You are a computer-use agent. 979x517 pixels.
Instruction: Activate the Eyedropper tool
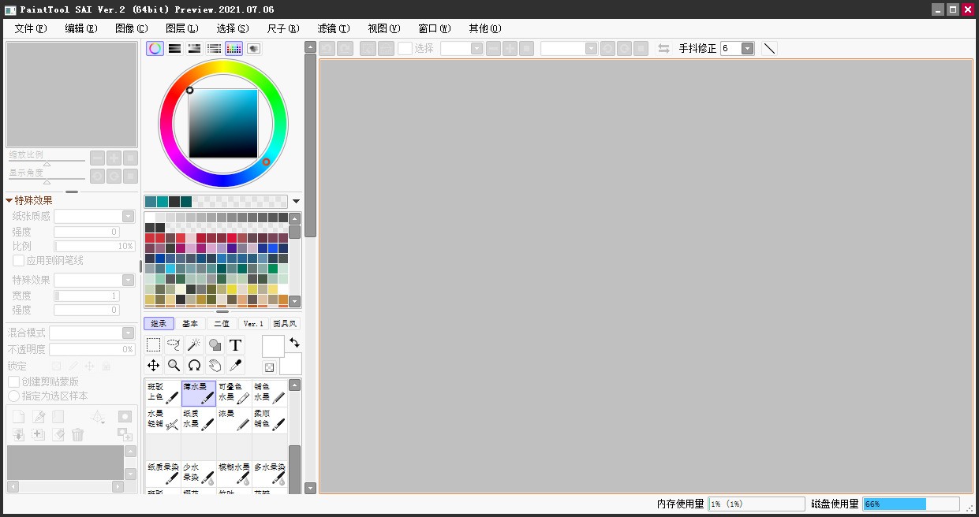(234, 365)
